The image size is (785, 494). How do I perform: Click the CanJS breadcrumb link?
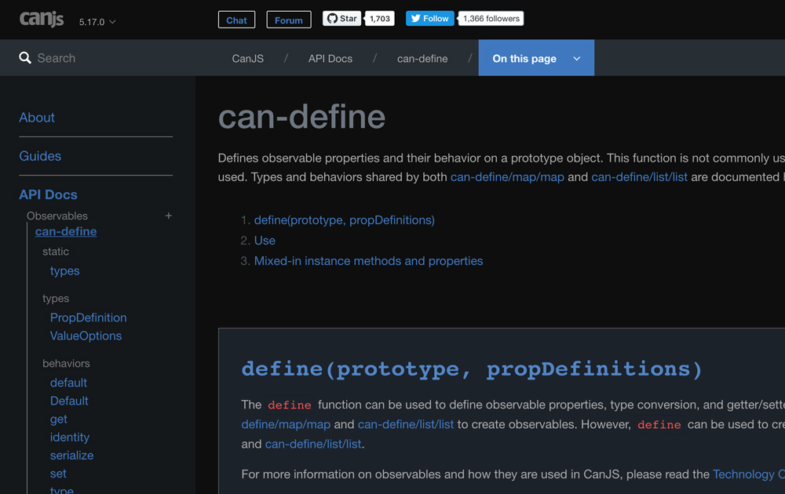click(x=247, y=58)
